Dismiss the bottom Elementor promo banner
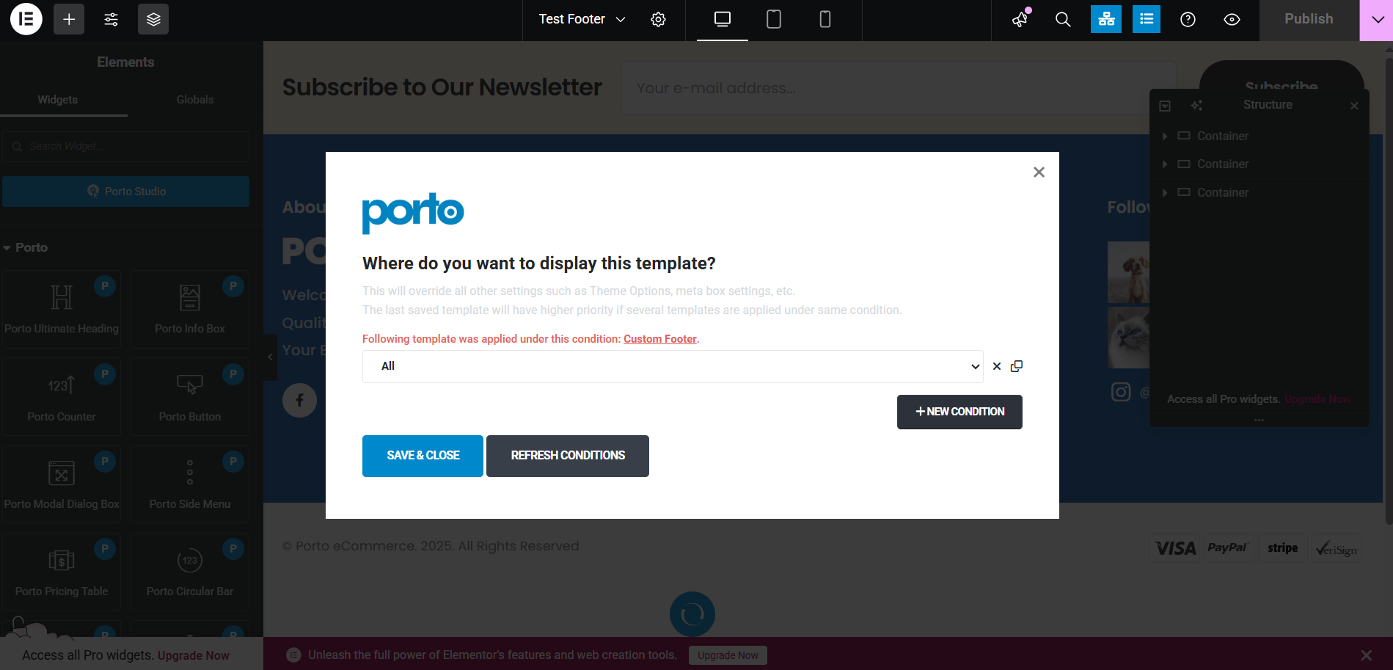This screenshot has width=1393, height=670. pyautogui.click(x=1366, y=655)
